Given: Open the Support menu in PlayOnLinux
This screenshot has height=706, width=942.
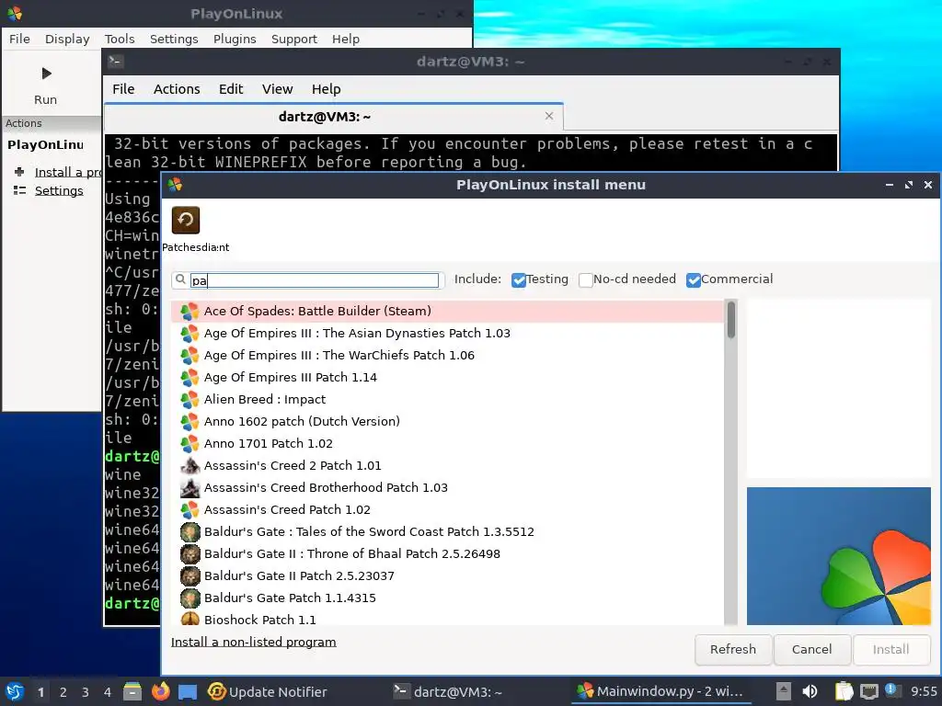Looking at the screenshot, I should point(293,39).
